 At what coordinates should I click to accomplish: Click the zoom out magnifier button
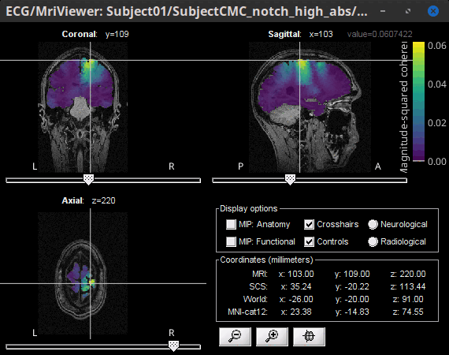tap(235, 337)
